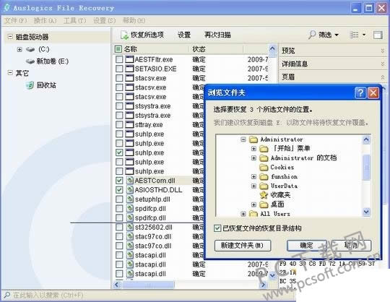Click the 取消 button in dialog
The image size is (390, 302).
pyautogui.click(x=351, y=246)
